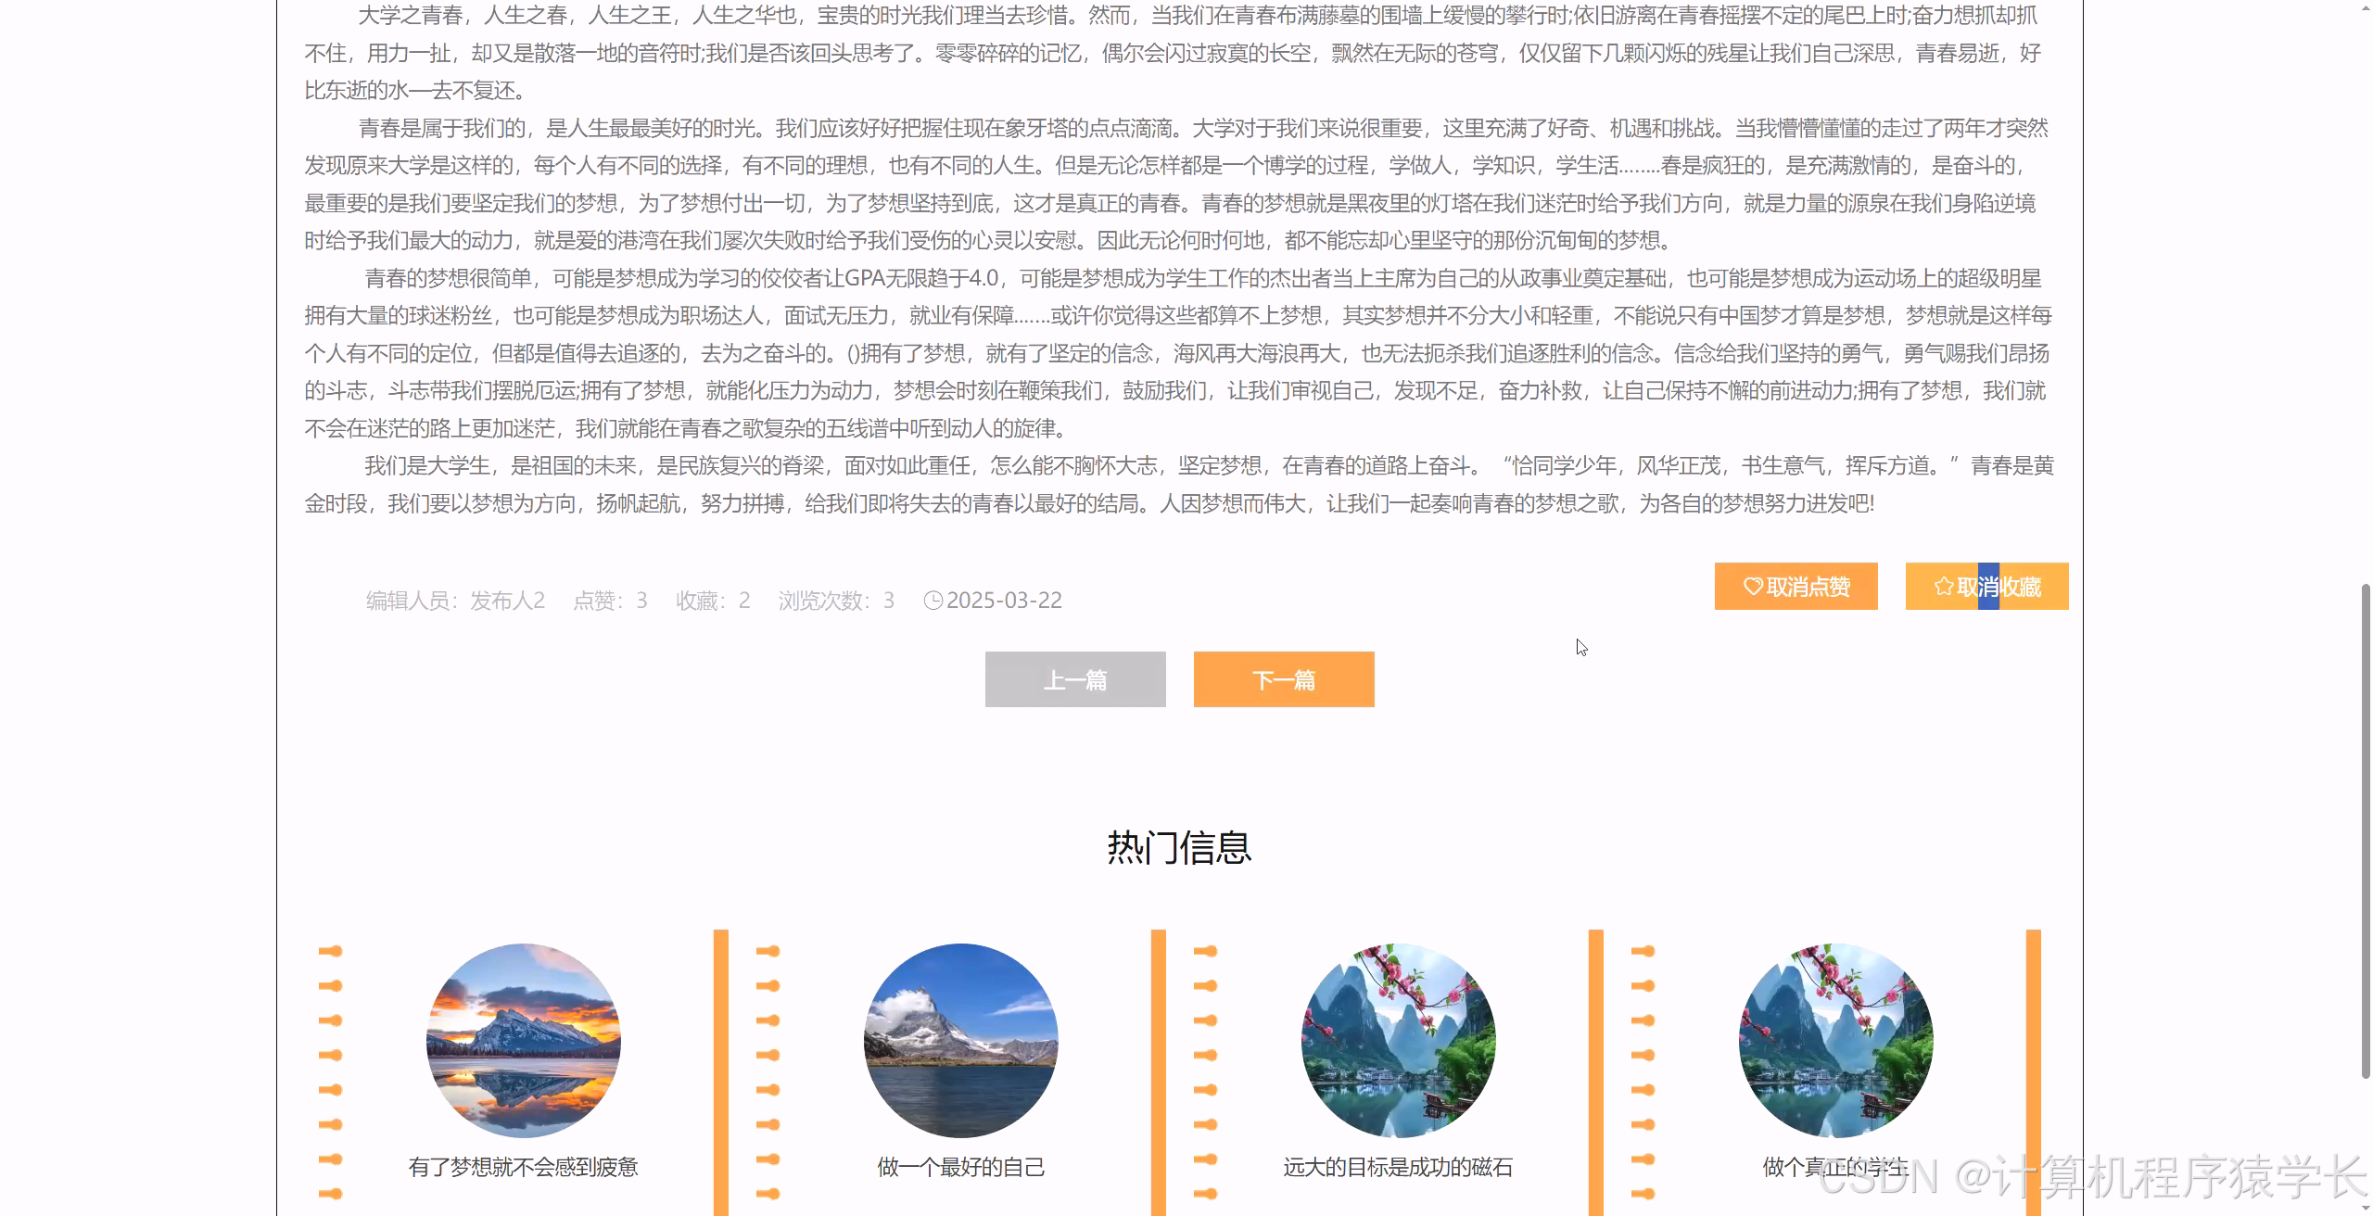Click star icon on 取消收藏 button
The width and height of the screenshot is (2373, 1216).
tap(1944, 587)
